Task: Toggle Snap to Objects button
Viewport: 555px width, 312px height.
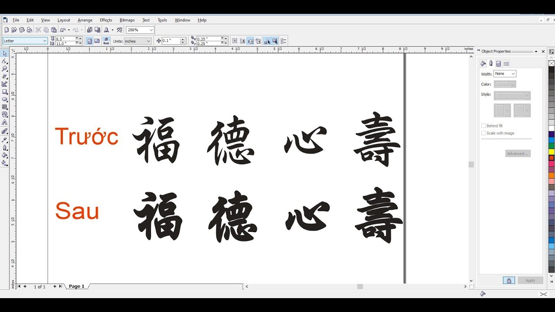Action: 251,41
